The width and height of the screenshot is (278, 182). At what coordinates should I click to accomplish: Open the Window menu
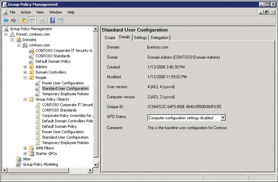pyautogui.click(x=56, y=12)
